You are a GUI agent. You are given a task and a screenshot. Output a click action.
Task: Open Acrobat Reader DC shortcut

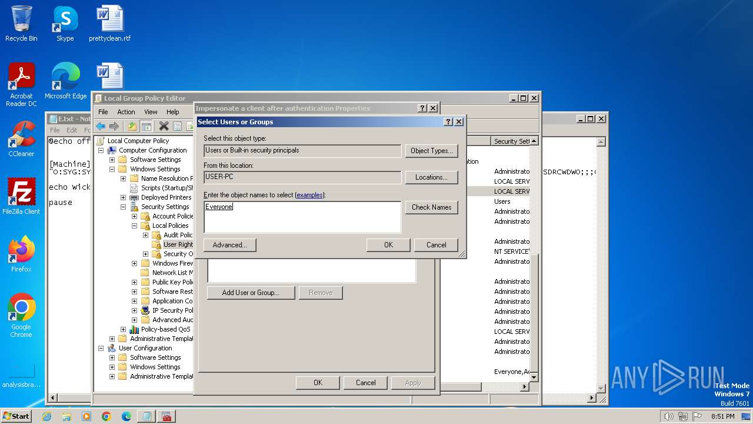(21, 85)
